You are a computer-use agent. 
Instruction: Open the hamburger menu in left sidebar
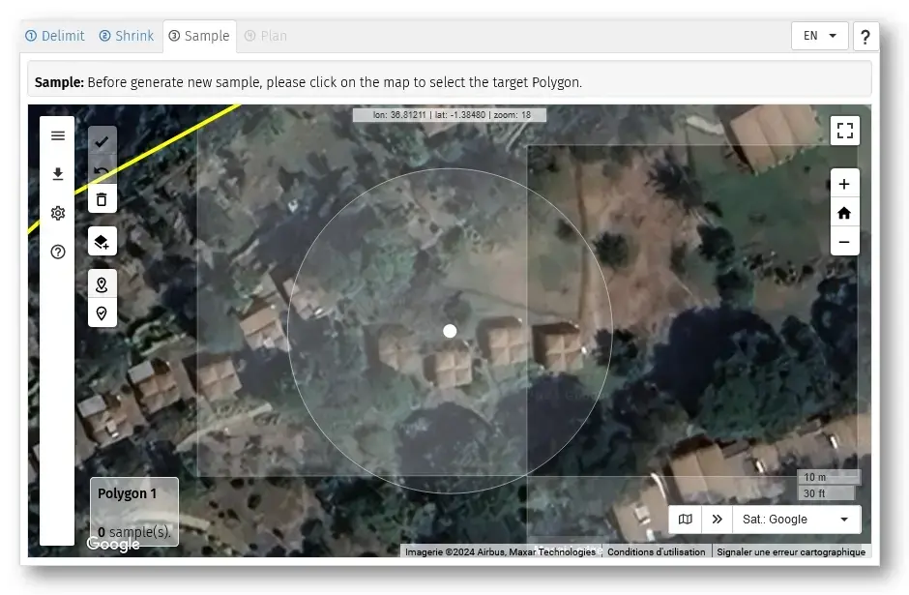58,135
